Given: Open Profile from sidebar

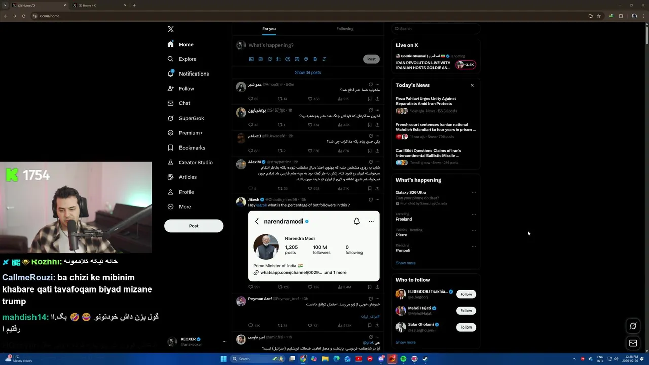Looking at the screenshot, I should pyautogui.click(x=181, y=192).
